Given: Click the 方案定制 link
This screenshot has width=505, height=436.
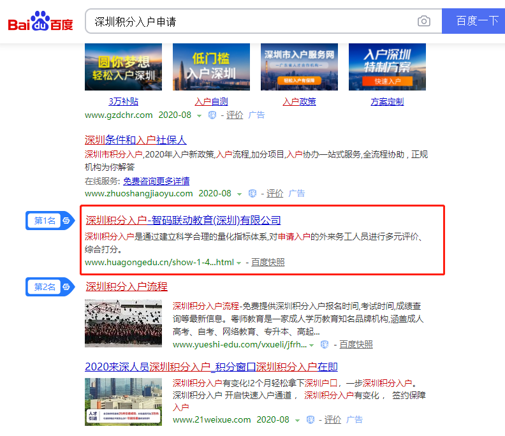Looking at the screenshot, I should coord(387,102).
